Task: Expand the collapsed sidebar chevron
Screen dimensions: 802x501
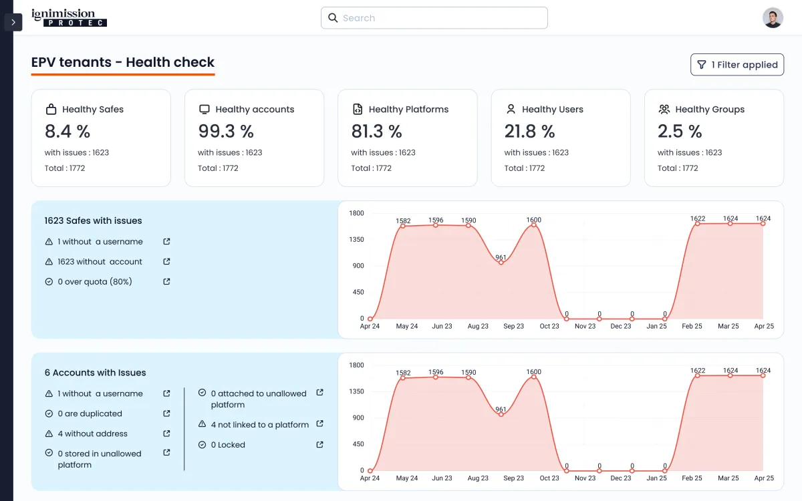Action: 13,22
